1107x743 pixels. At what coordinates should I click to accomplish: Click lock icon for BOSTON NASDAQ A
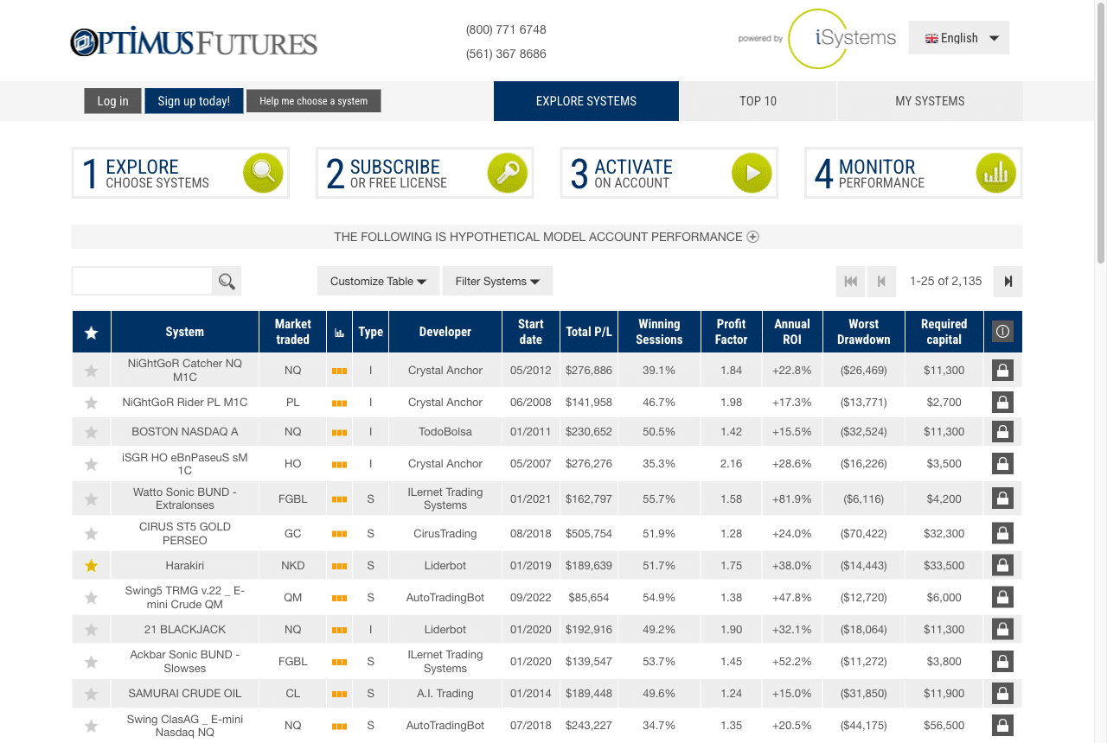(x=1002, y=432)
